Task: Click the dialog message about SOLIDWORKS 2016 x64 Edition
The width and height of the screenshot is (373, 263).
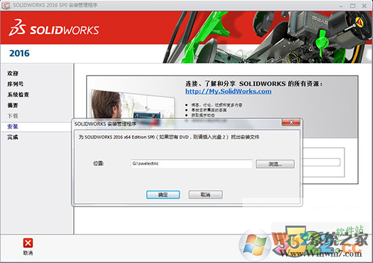Action: tap(169, 137)
